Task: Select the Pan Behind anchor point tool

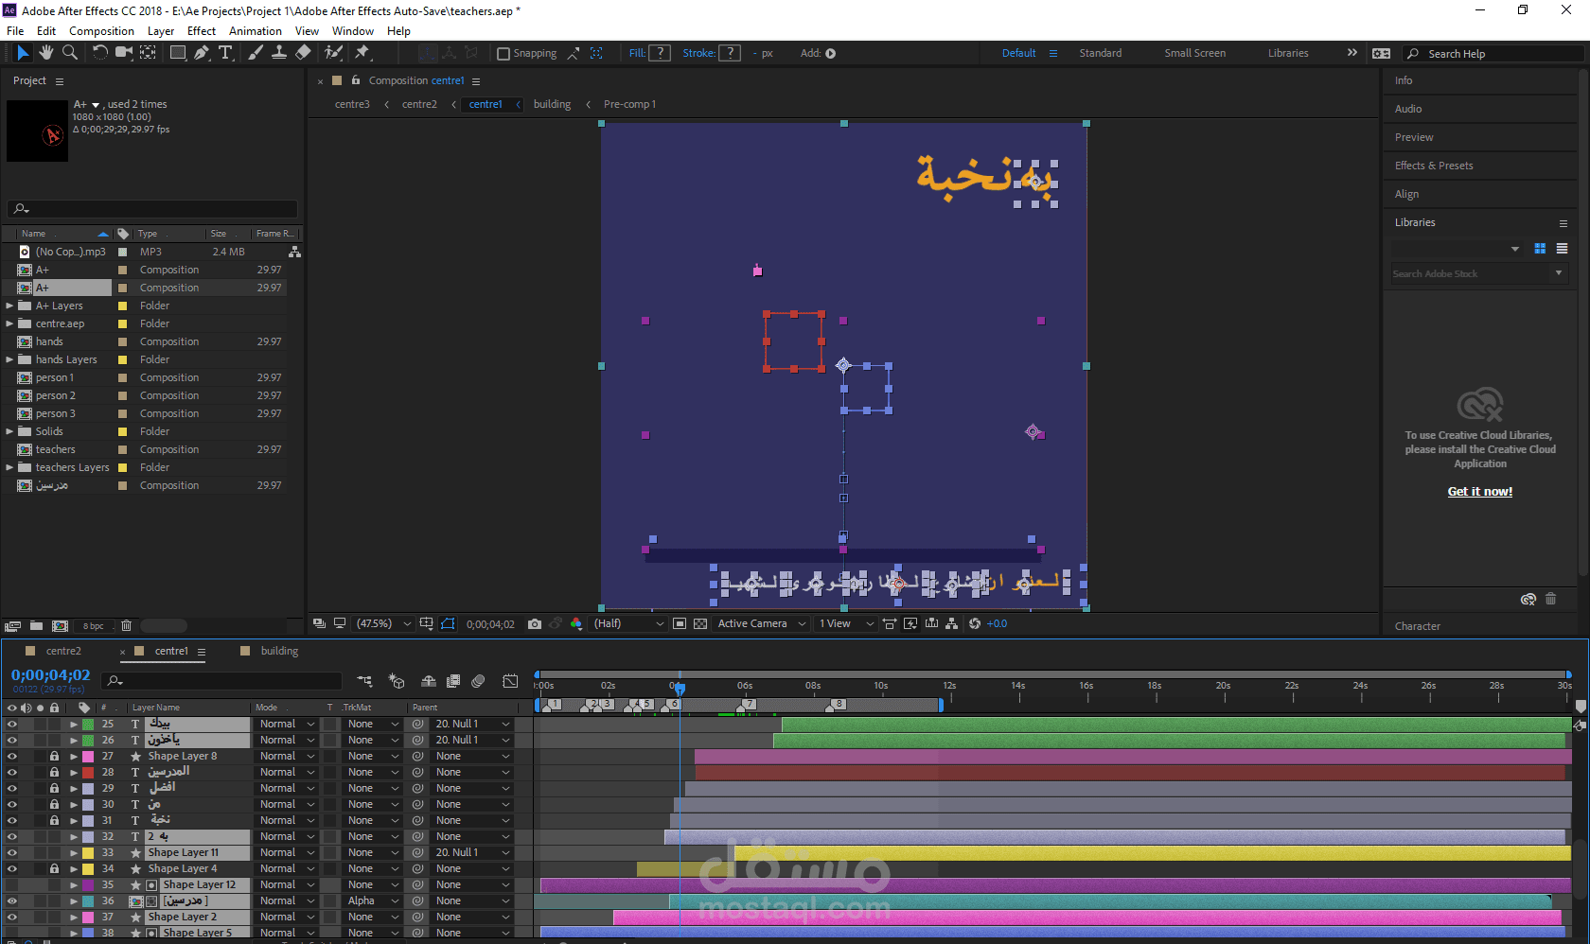Action: pos(148,53)
